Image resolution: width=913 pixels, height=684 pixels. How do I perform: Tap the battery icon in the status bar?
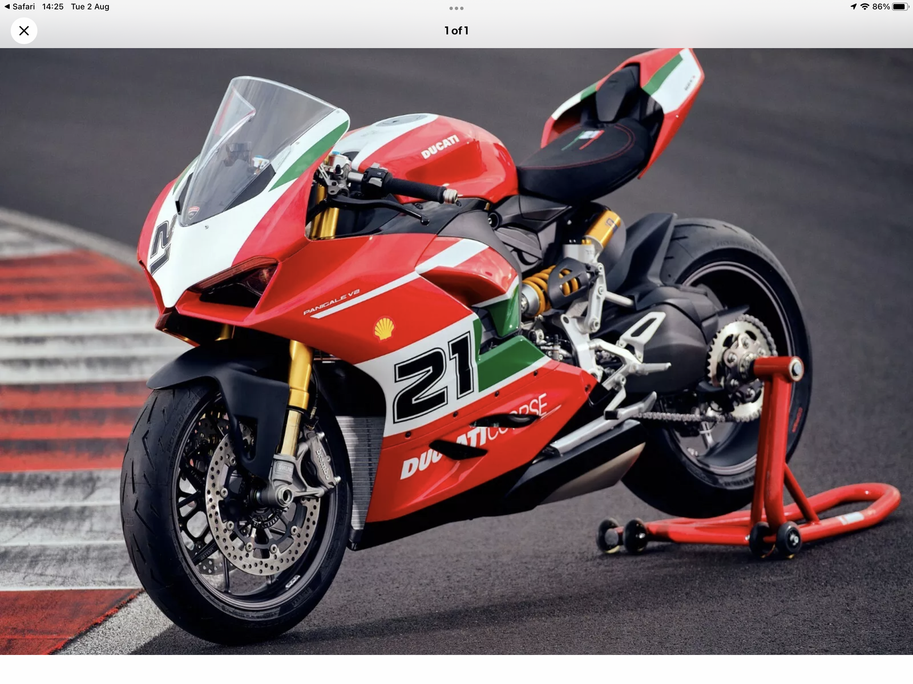[900, 7]
